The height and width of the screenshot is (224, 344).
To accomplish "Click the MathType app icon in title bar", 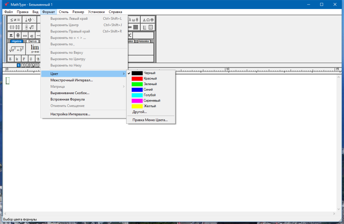I will tap(7, 4).
